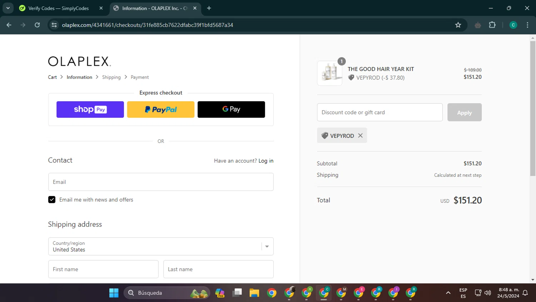Open the Windows Start menu

click(114, 293)
